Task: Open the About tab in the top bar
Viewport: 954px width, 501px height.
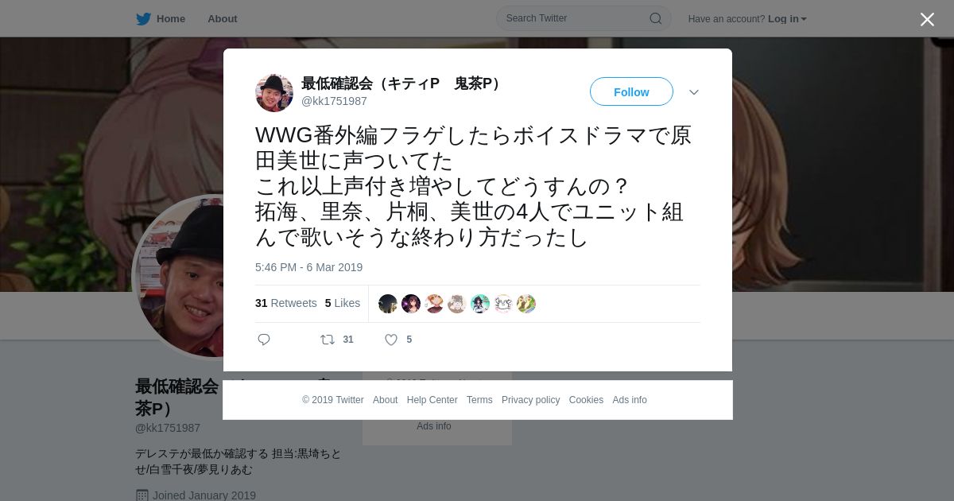Action: point(223,18)
